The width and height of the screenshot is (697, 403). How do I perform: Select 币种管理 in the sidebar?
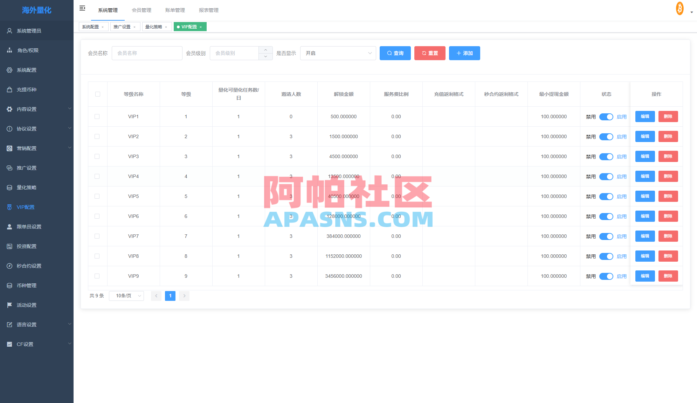tap(26, 285)
